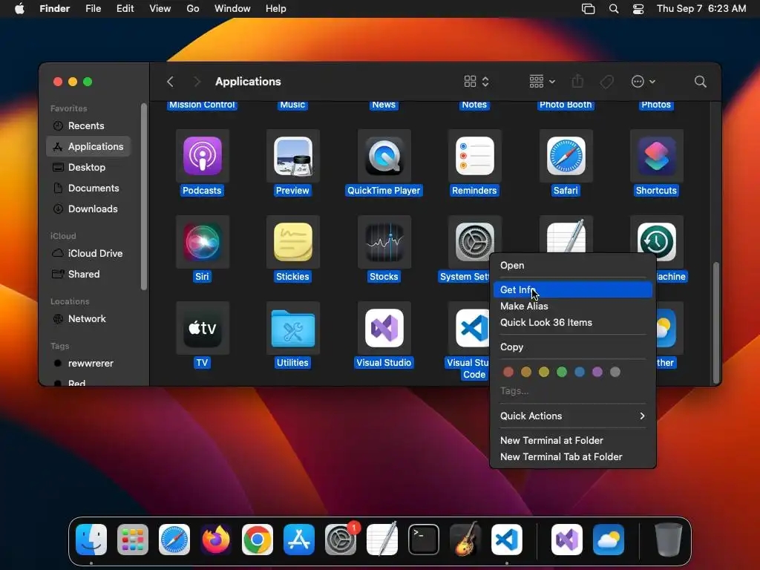Select the Apple TV app icon
The width and height of the screenshot is (760, 570).
[202, 328]
